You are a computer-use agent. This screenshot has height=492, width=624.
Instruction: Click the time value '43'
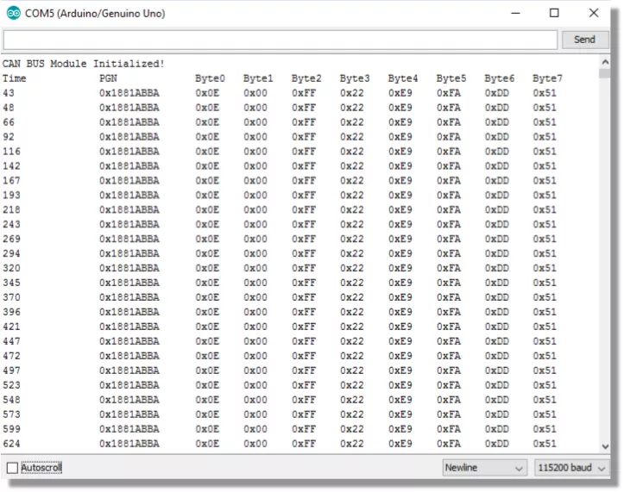click(x=9, y=93)
